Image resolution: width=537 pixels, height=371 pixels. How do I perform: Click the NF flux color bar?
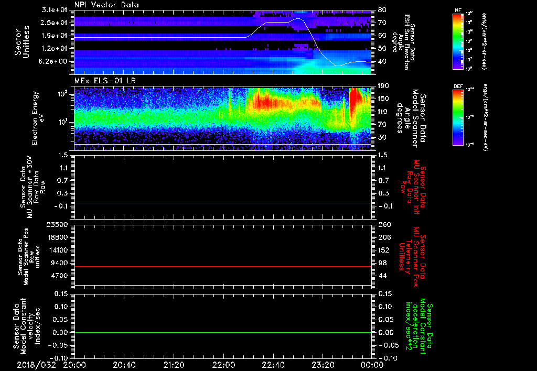click(458, 41)
